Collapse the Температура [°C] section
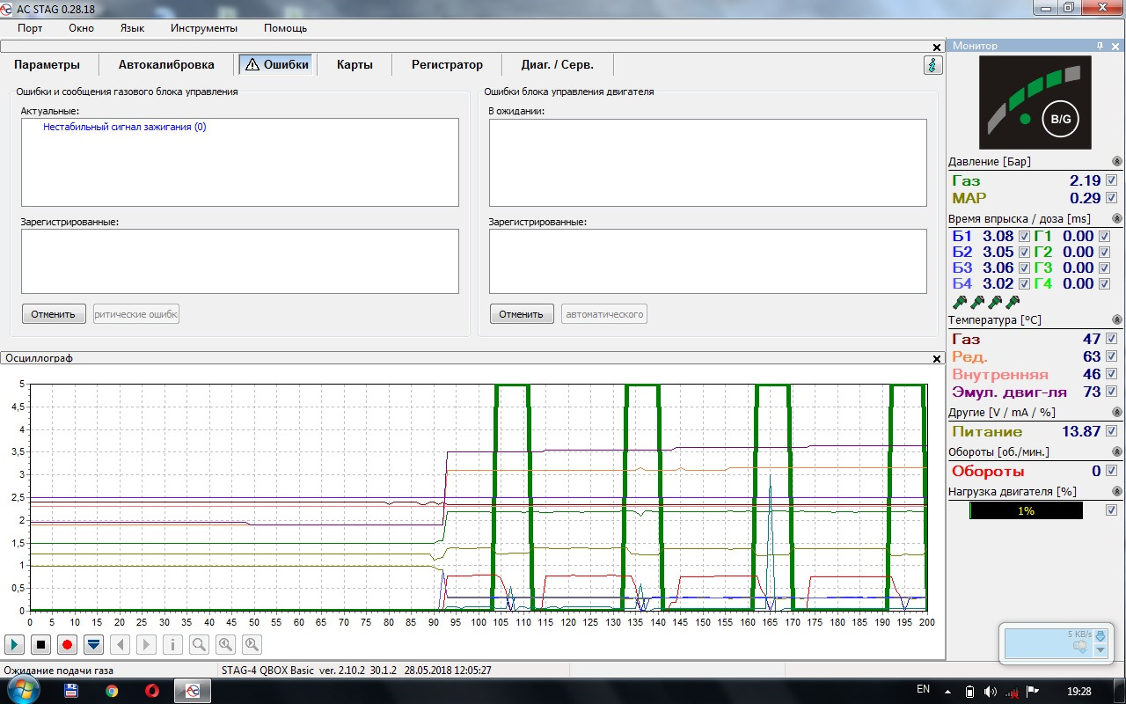Screen dimensions: 1126x704 point(1116,320)
